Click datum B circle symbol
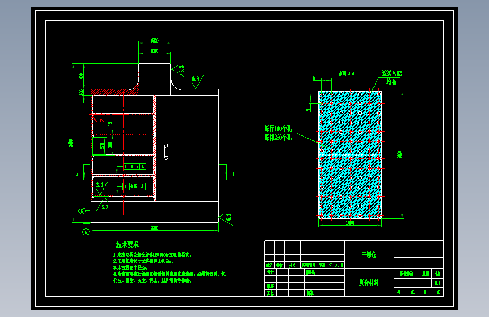The width and height of the screenshot is (489, 317). [x=82, y=211]
